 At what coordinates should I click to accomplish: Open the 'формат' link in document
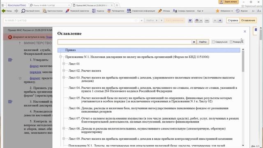35,78
